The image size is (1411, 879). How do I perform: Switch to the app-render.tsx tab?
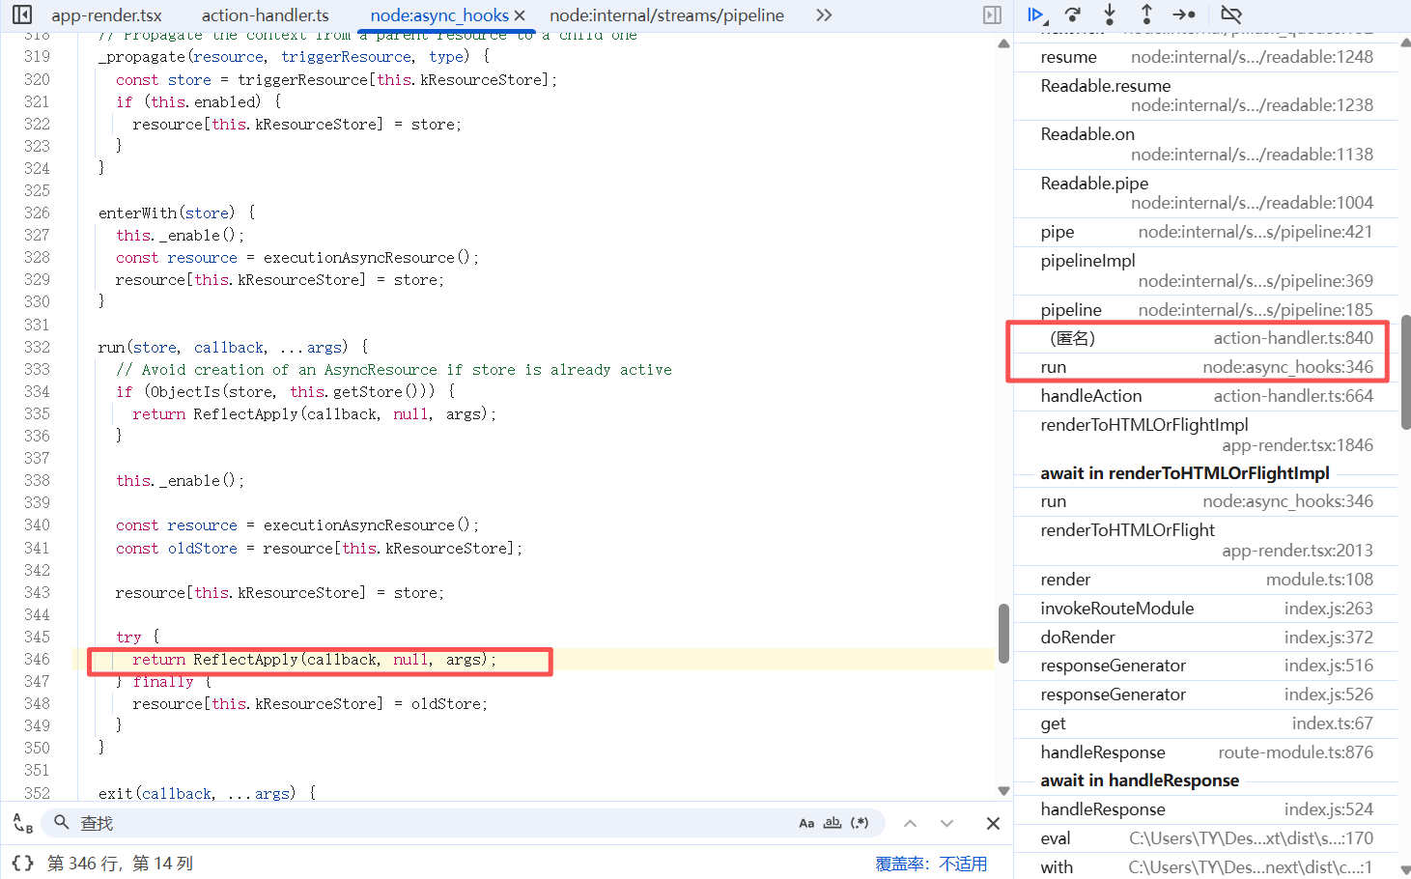pyautogui.click(x=106, y=15)
